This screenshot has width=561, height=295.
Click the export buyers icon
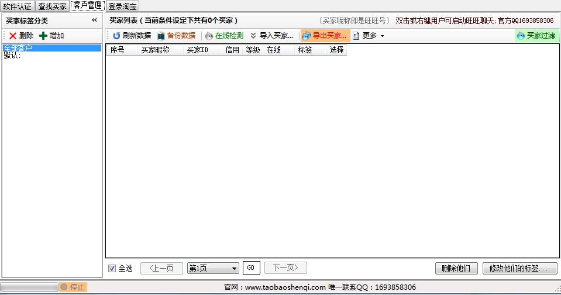[x=307, y=36]
